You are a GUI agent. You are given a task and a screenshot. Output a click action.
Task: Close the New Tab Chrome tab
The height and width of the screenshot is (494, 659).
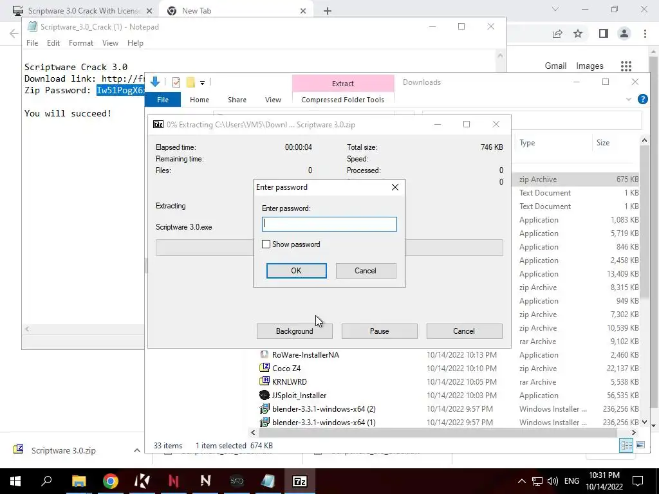303,11
